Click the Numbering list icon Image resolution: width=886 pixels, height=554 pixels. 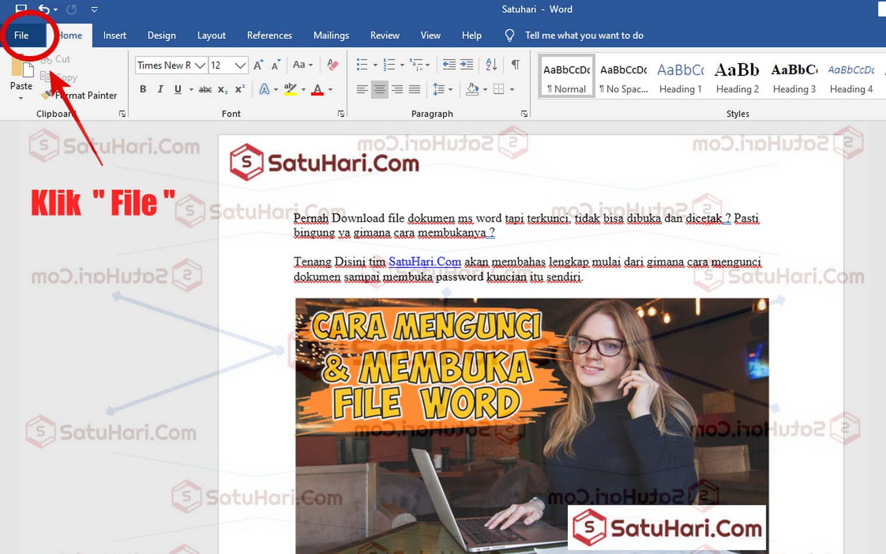click(389, 64)
